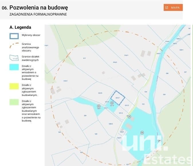The width and height of the screenshot is (193, 166).
Task: Click parcel label 517 on the map
Action: click(84, 58)
